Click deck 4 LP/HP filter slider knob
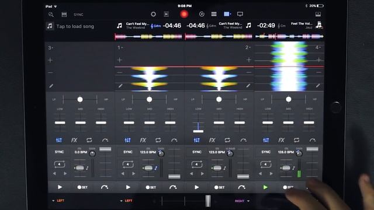This screenshot has height=210, width=374. [289, 99]
